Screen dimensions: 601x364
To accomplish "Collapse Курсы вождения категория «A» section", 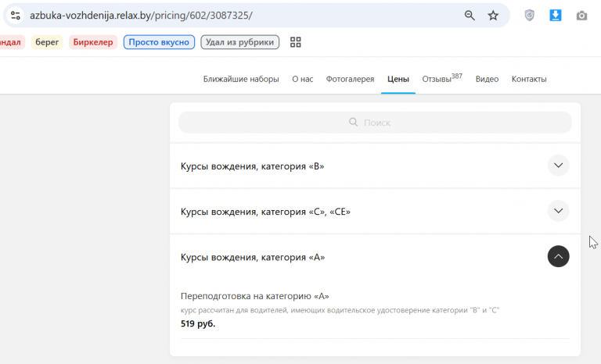I will click(558, 256).
